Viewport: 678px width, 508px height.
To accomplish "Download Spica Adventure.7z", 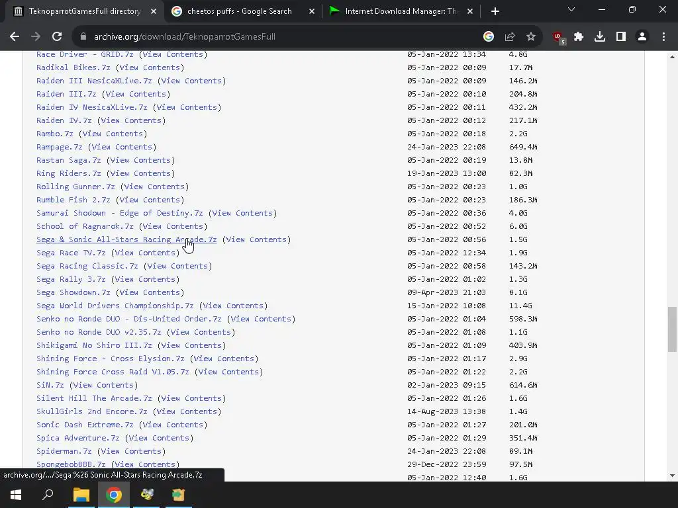I will 78,438.
